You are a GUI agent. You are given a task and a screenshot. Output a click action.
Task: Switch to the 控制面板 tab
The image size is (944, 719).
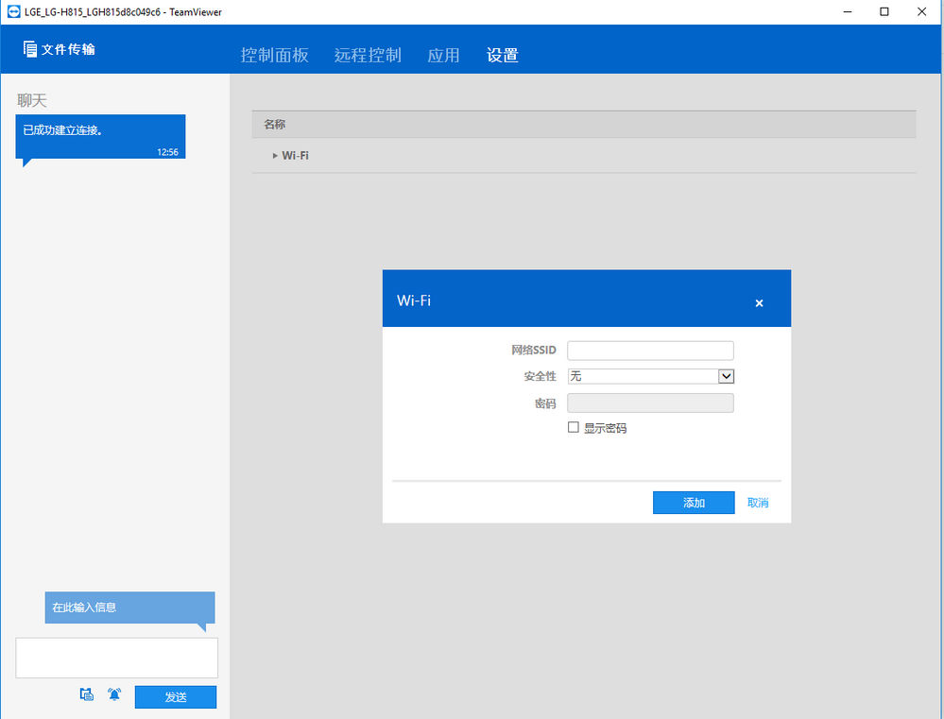point(275,55)
